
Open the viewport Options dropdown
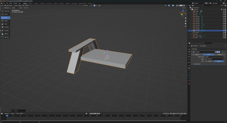click(184, 8)
